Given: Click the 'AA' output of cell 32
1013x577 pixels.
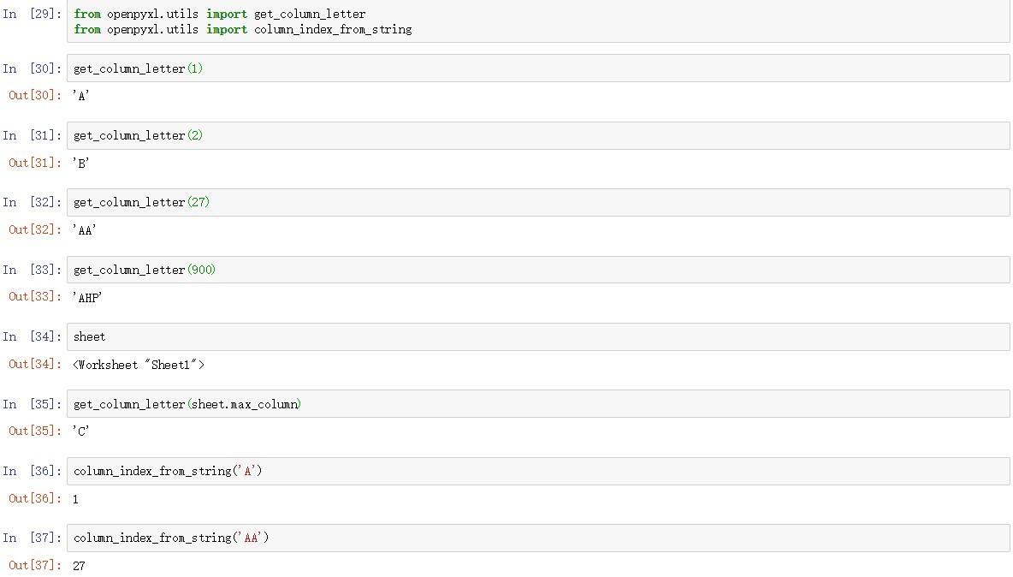Looking at the screenshot, I should (x=84, y=230).
